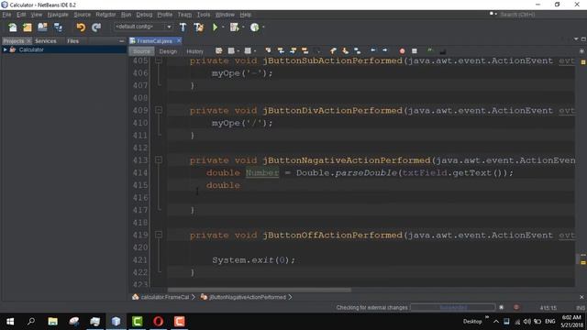Open the File menu
This screenshot has height=330, width=587.
pyautogui.click(x=6, y=15)
